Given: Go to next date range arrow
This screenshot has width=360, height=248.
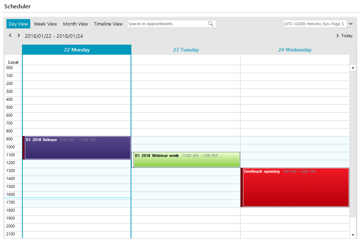Looking at the screenshot, I should coord(19,35).
